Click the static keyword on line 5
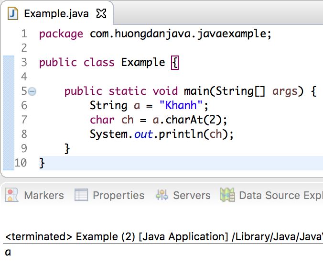This screenshot has width=323, height=267. click(x=128, y=91)
